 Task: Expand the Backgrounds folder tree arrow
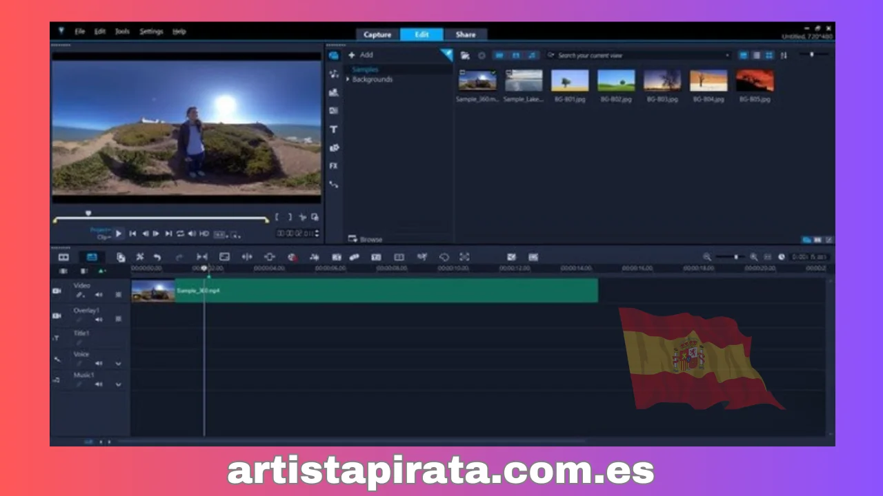click(348, 79)
